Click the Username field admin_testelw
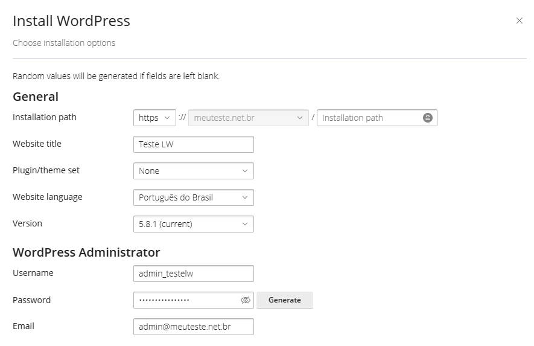The image size is (534, 346). point(194,274)
